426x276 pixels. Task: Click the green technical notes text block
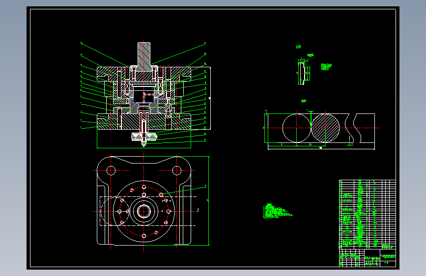pos(278,211)
